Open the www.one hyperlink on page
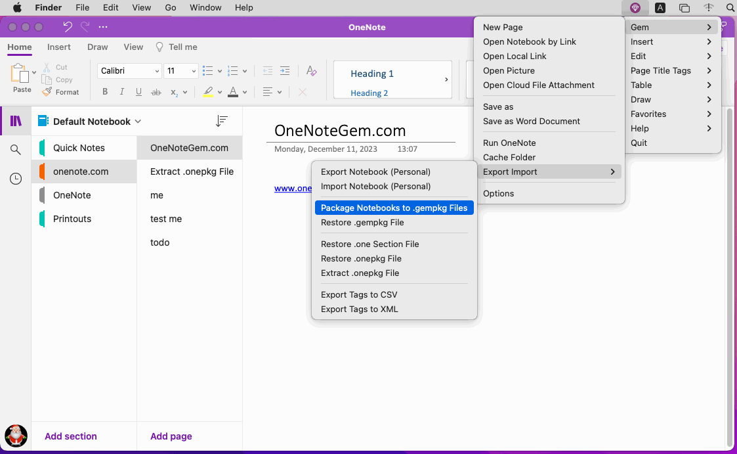The image size is (737, 454). click(293, 188)
